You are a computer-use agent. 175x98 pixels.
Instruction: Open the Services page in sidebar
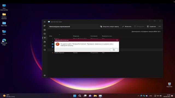coord(45,50)
